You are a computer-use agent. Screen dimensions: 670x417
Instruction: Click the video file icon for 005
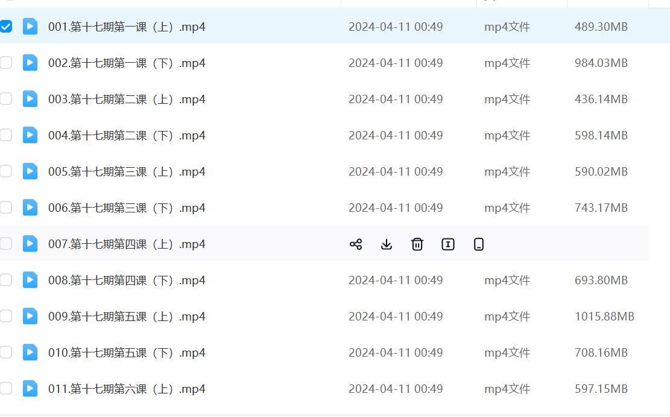30,171
